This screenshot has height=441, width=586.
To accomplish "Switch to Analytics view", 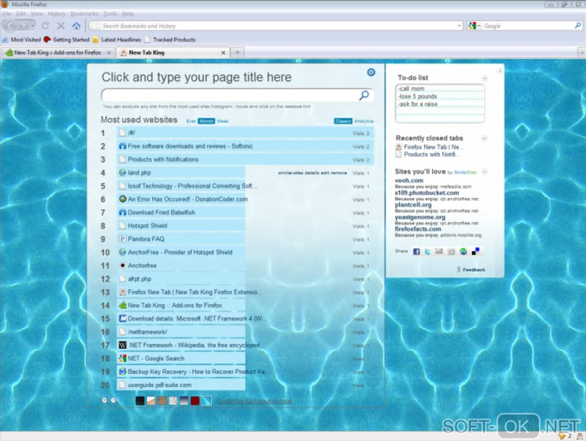I will pyautogui.click(x=364, y=121).
